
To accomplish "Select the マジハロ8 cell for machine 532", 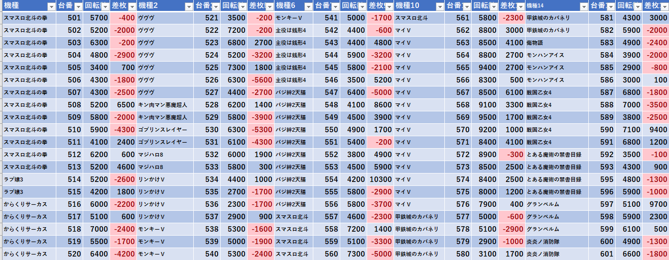I will (165, 154).
